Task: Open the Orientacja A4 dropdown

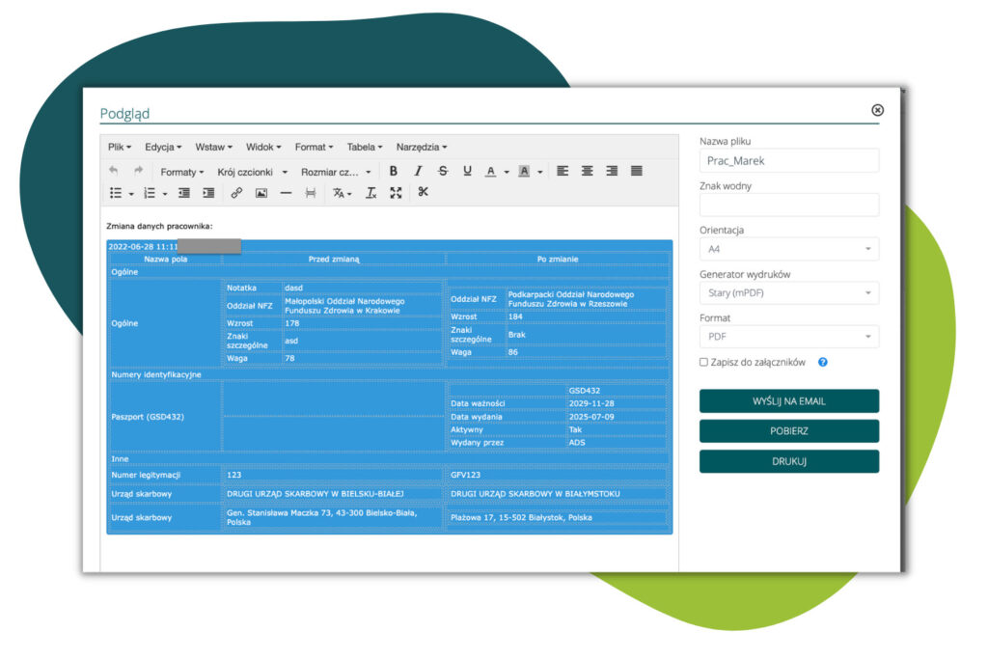Action: click(x=788, y=249)
